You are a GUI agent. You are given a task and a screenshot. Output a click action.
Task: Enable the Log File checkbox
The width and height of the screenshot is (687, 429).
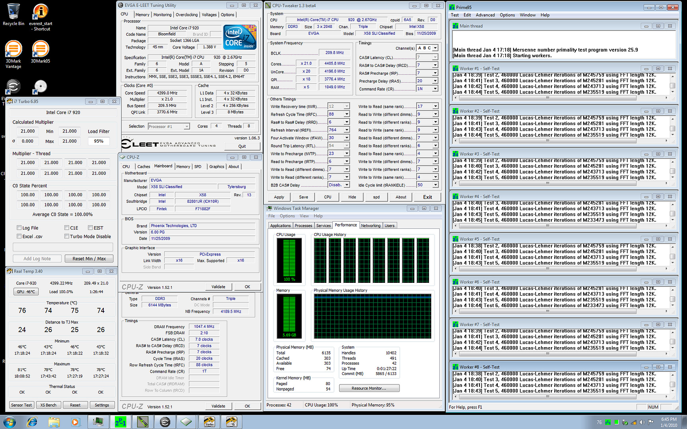tap(19, 228)
